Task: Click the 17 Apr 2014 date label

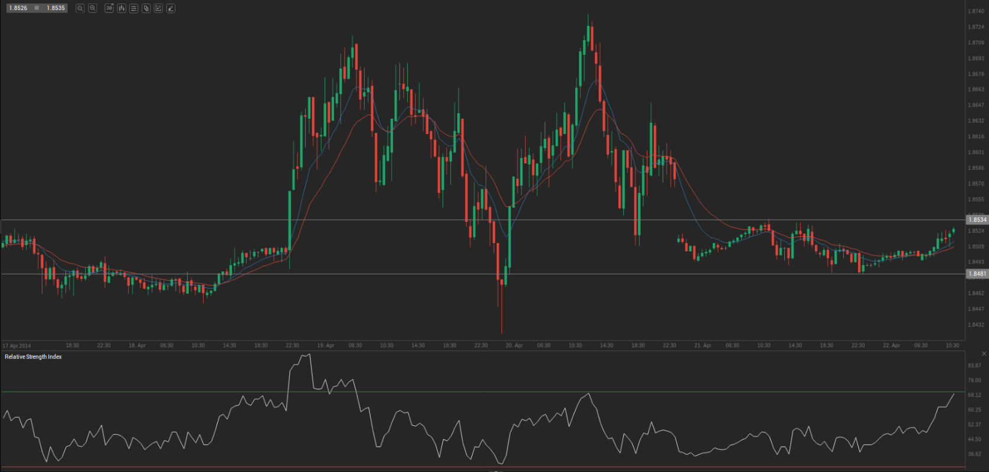Action: click(17, 346)
